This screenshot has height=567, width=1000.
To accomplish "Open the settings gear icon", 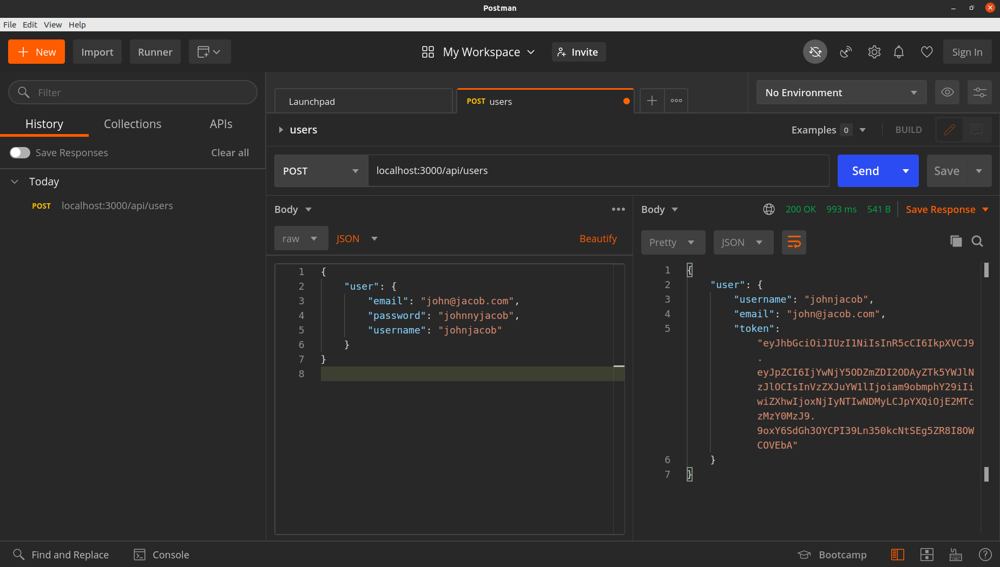I will (874, 52).
